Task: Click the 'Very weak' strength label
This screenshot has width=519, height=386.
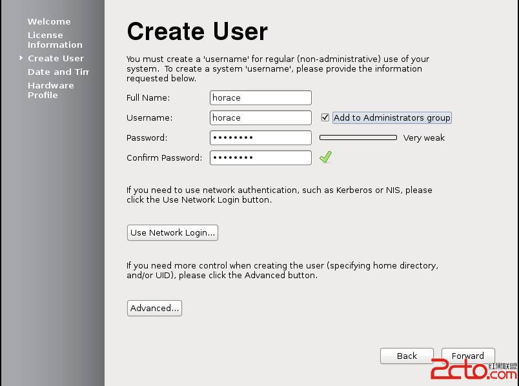Action: pos(423,137)
